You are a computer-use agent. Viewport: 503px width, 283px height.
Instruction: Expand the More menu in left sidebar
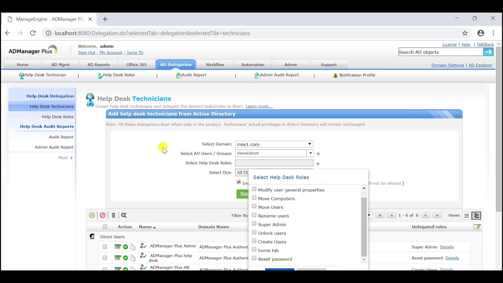65,158
